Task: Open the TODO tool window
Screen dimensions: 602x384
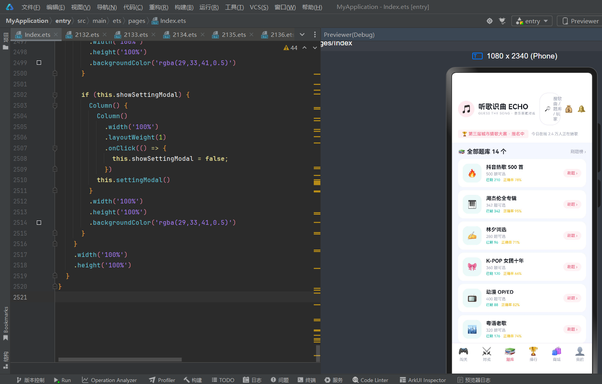Action: pos(223,380)
